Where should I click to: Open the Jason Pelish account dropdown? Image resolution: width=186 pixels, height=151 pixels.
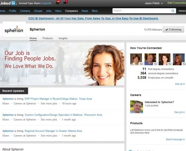154,3
